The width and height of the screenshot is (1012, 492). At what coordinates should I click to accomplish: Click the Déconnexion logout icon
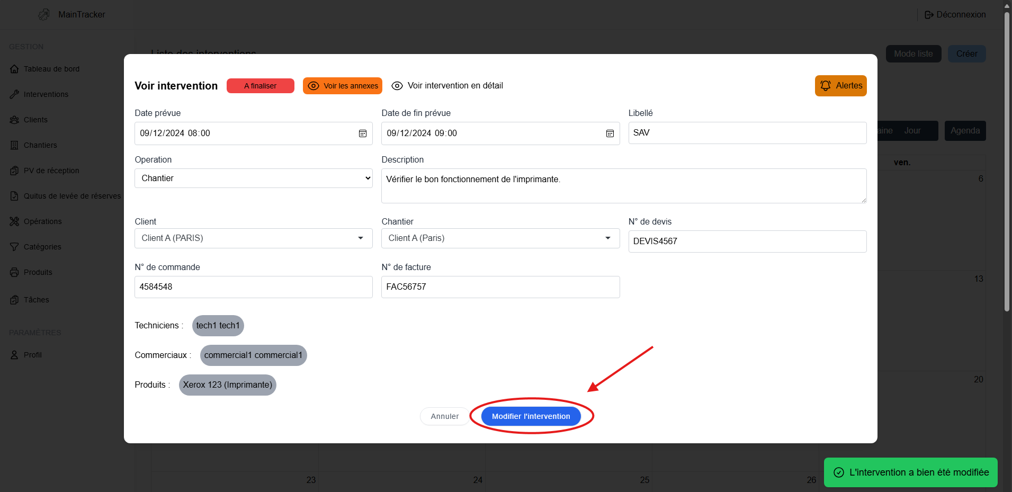point(929,15)
